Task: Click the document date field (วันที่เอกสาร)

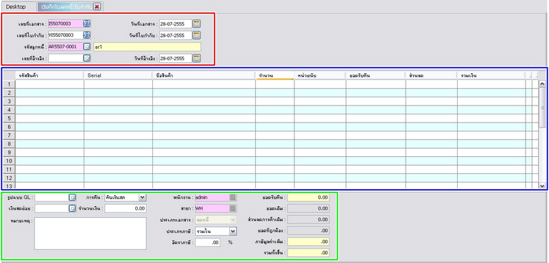Action: (176, 24)
